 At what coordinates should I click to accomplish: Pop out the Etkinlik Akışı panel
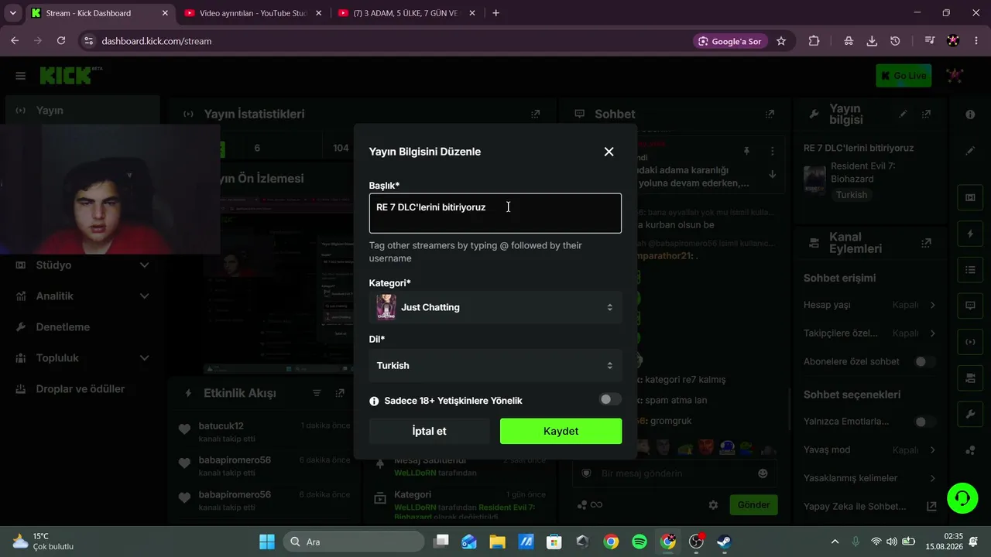(x=340, y=394)
